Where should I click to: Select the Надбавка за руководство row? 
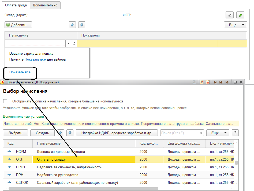click(57, 175)
